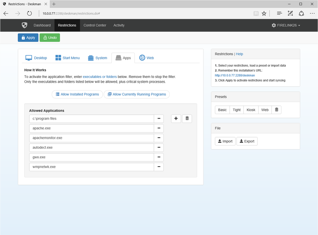Add page to favorites star icon
The image size is (318, 235).
point(264,14)
